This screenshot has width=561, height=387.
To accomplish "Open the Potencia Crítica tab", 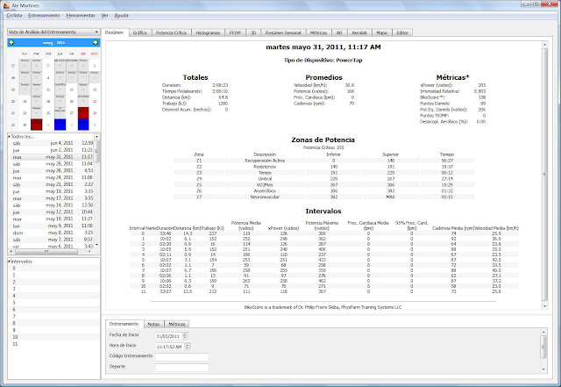I will coord(172,32).
